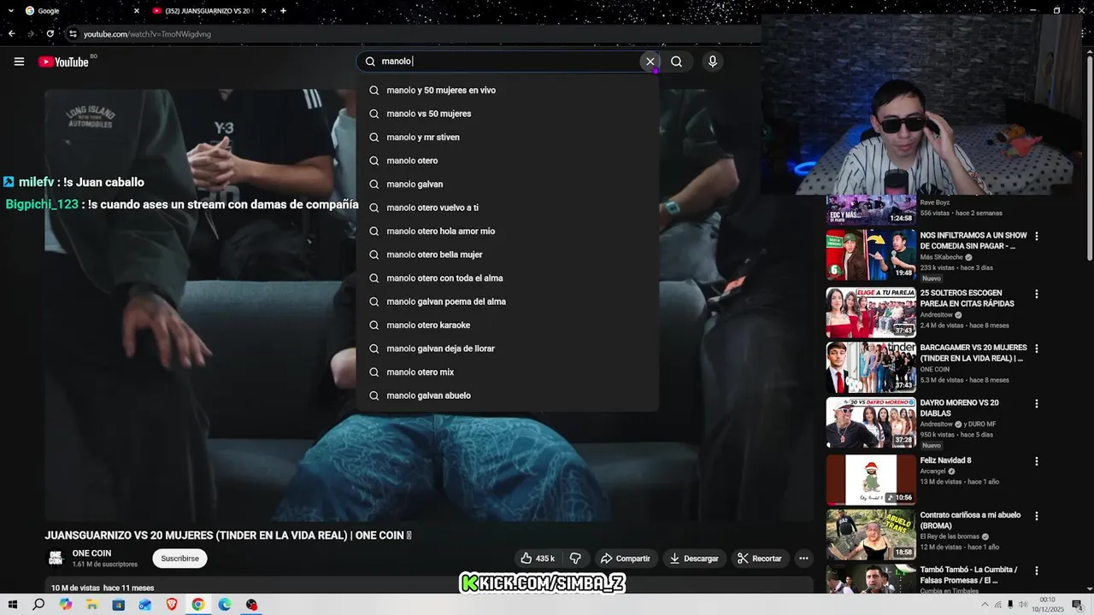Screen dimensions: 1094x615
Task: Open the Windows Start menu
Action: tap(12, 604)
